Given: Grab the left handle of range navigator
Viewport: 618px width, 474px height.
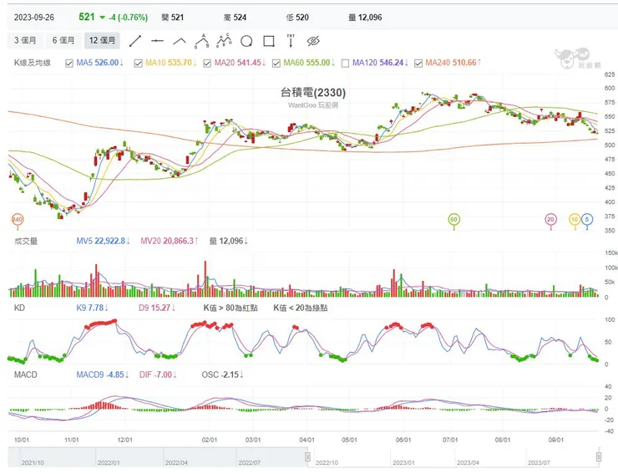Looking at the screenshot, I should (x=307, y=457).
